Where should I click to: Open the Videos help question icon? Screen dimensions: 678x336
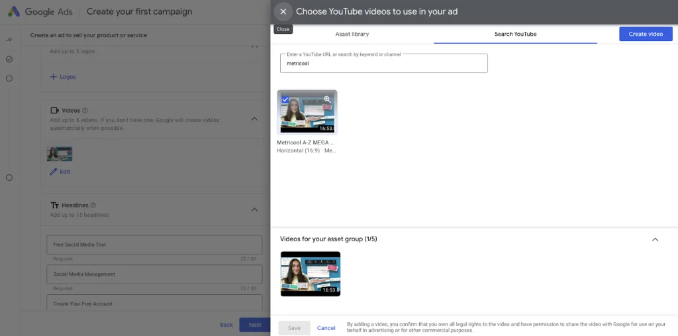pos(85,111)
